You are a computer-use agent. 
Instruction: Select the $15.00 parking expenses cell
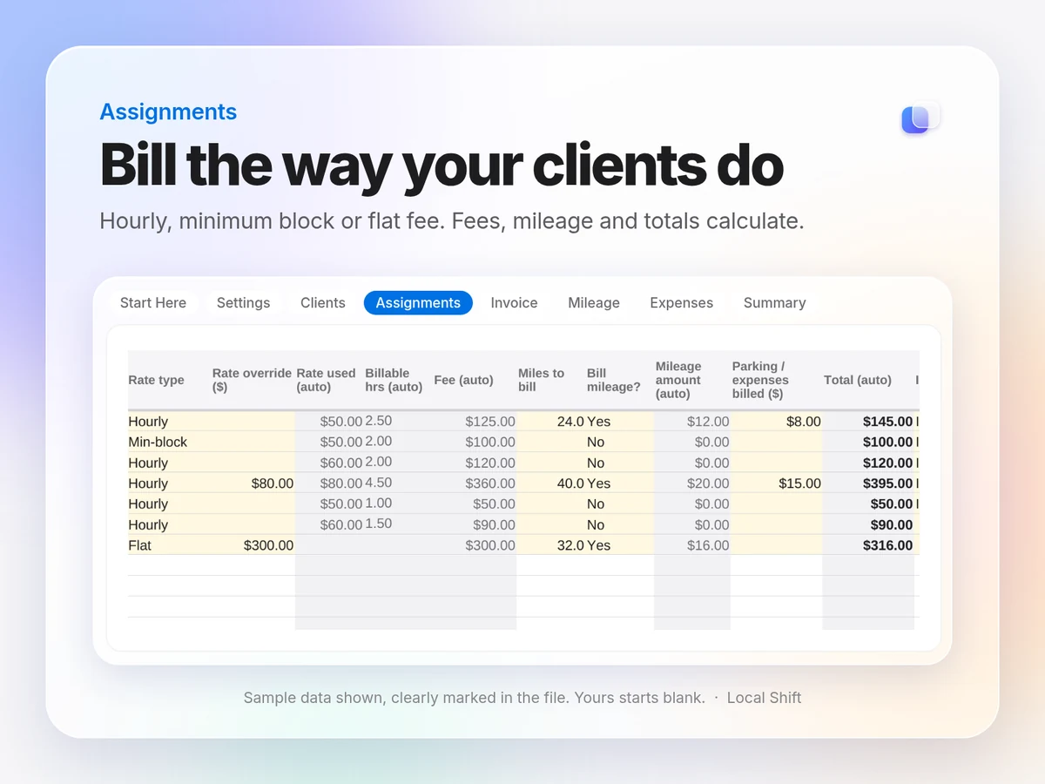777,483
